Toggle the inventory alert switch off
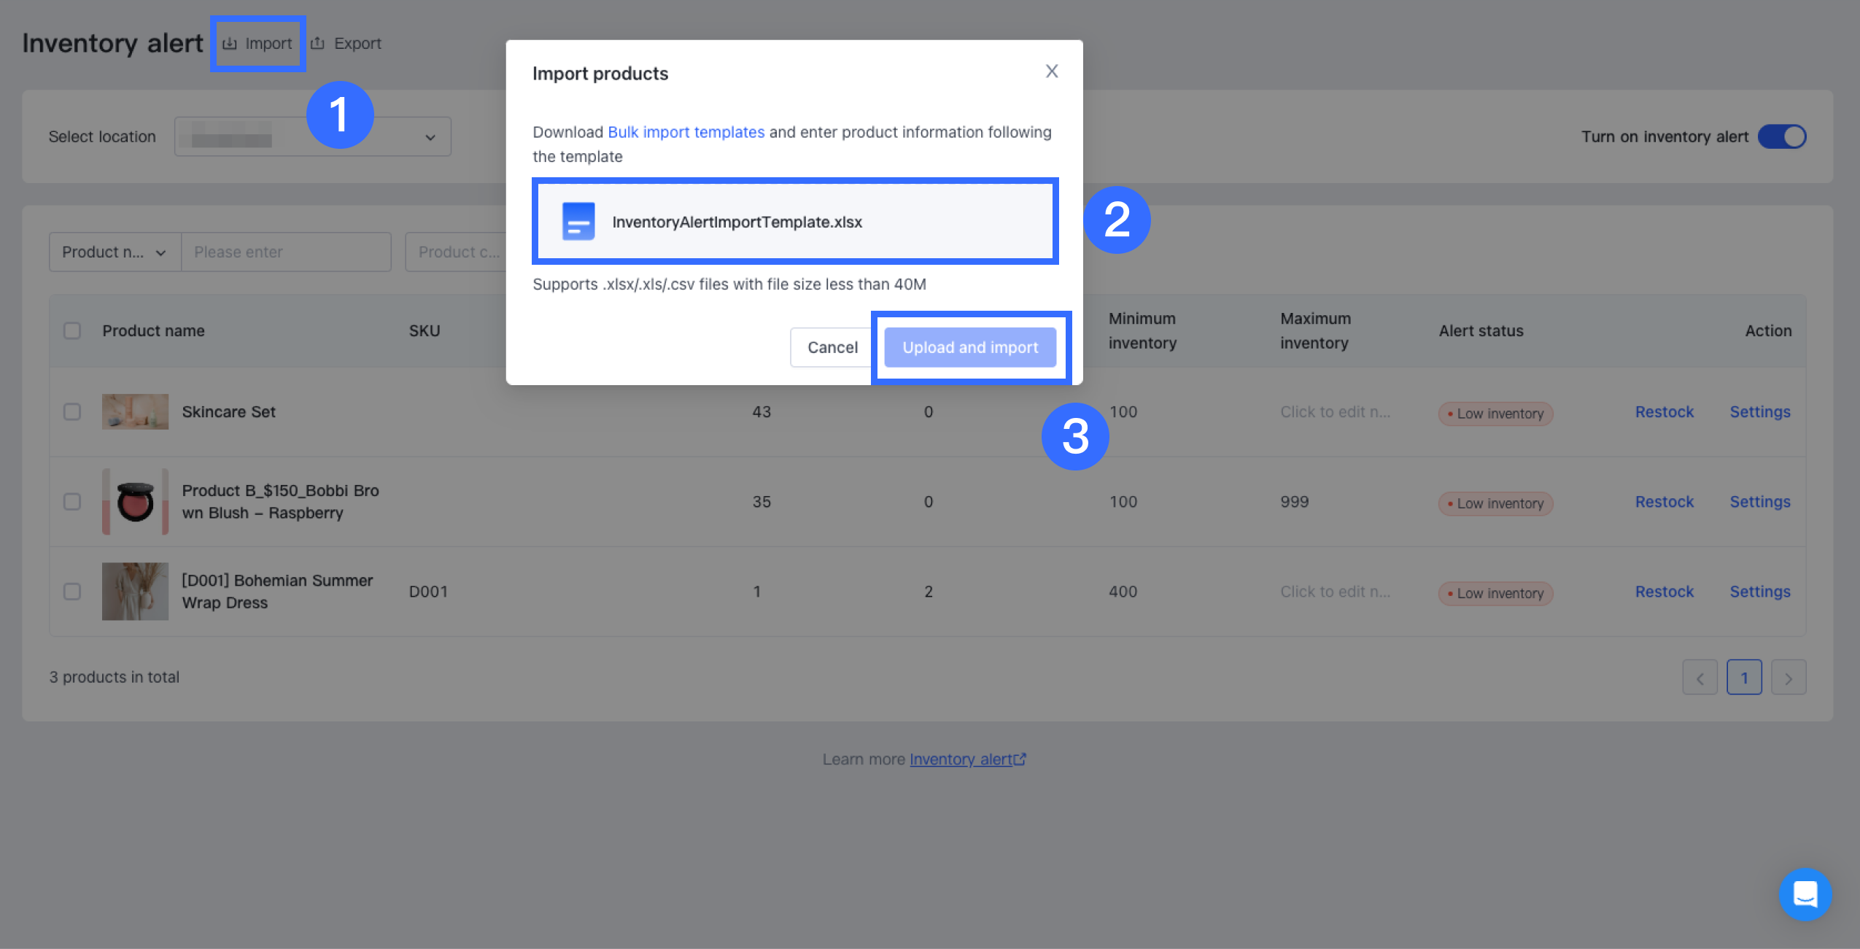This screenshot has width=1860, height=949. [x=1781, y=137]
